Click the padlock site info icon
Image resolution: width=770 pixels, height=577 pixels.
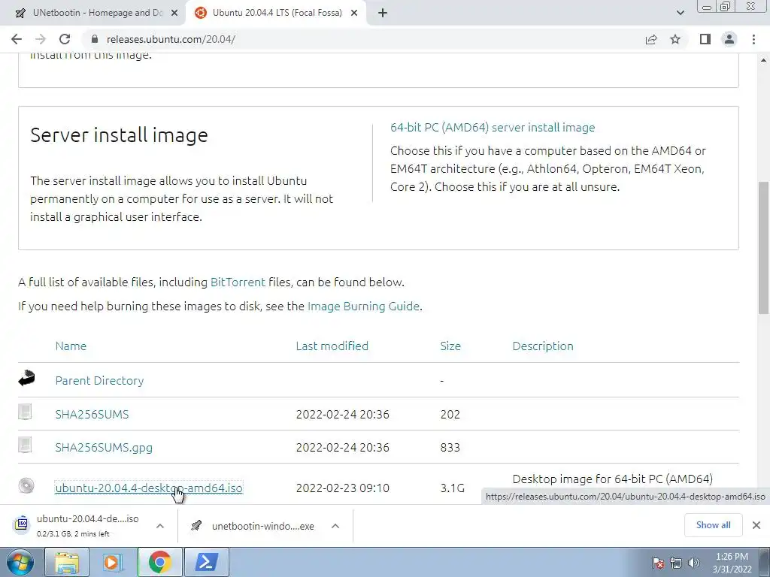click(95, 39)
